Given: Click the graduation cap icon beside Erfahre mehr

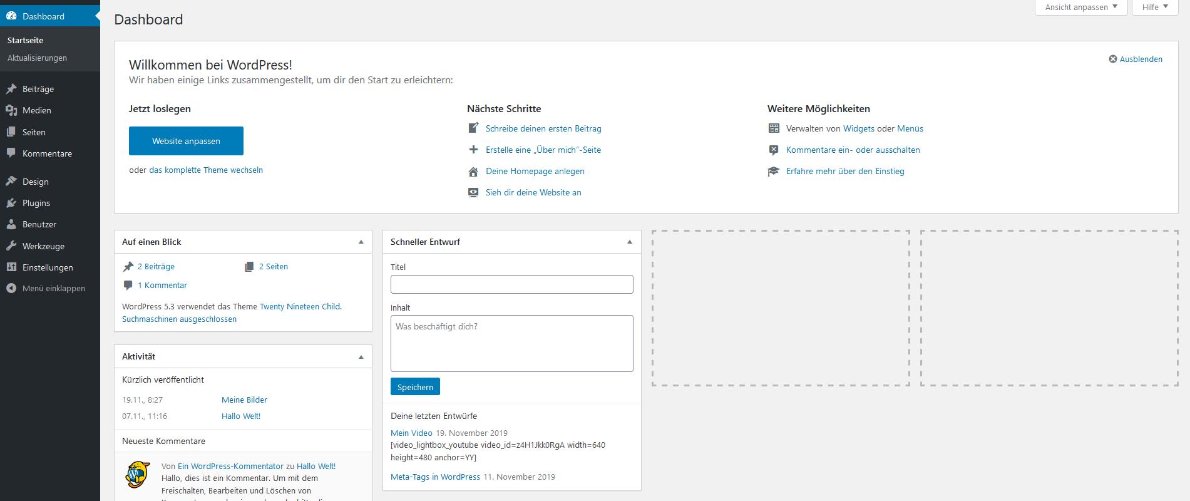Looking at the screenshot, I should coord(774,171).
